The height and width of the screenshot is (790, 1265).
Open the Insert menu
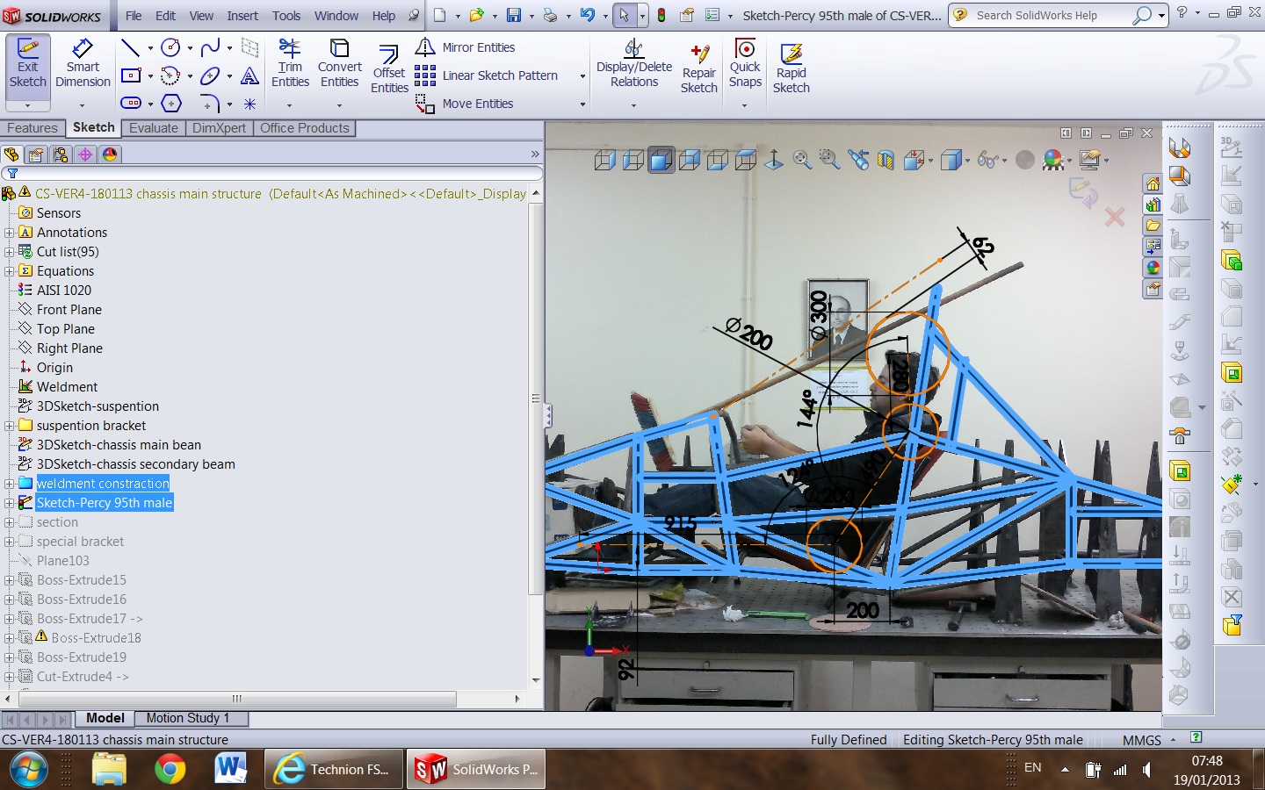tap(242, 16)
